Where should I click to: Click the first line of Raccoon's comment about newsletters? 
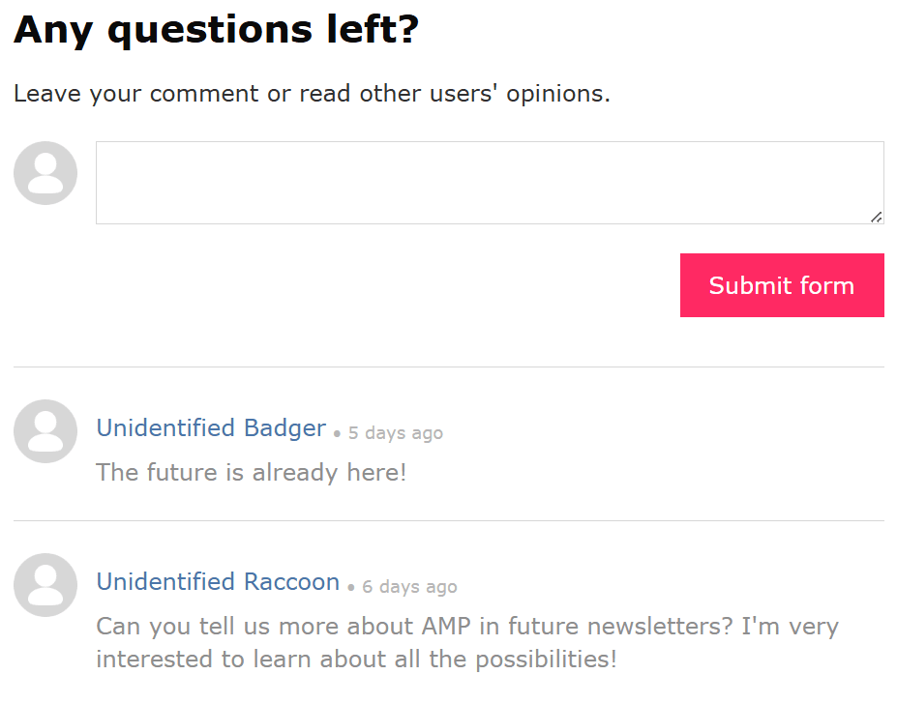point(467,627)
